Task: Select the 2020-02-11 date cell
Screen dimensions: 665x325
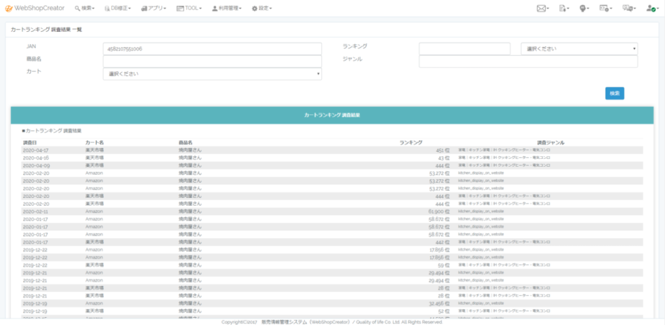Action: click(36, 211)
